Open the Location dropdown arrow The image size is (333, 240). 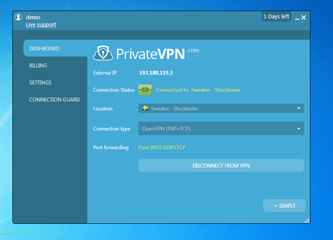tap(299, 109)
